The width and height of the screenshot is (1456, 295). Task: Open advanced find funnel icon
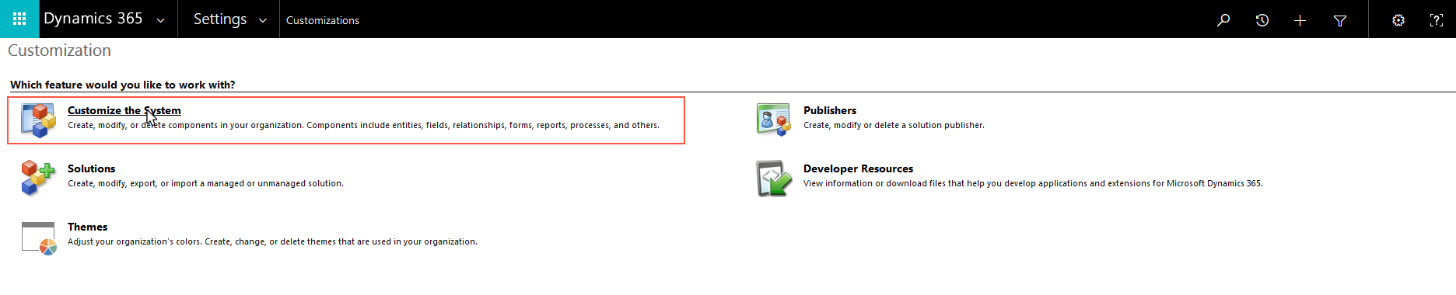(1340, 20)
